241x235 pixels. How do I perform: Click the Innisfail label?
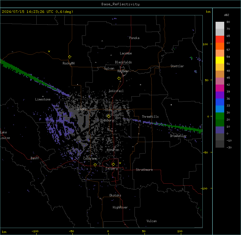116,91
